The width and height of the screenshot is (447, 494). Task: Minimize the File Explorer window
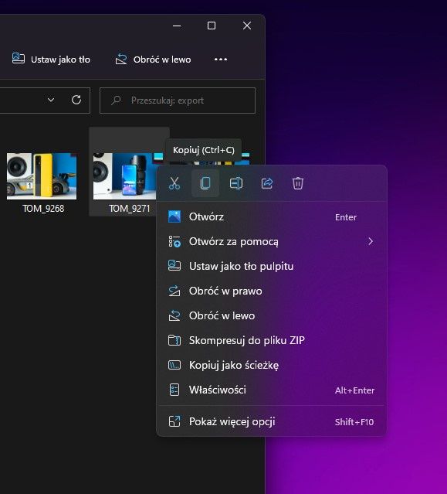click(x=177, y=26)
